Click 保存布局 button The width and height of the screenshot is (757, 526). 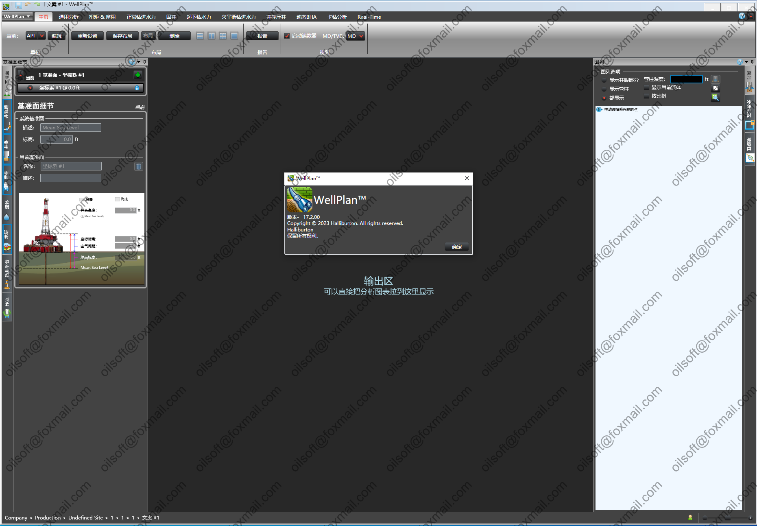(122, 36)
